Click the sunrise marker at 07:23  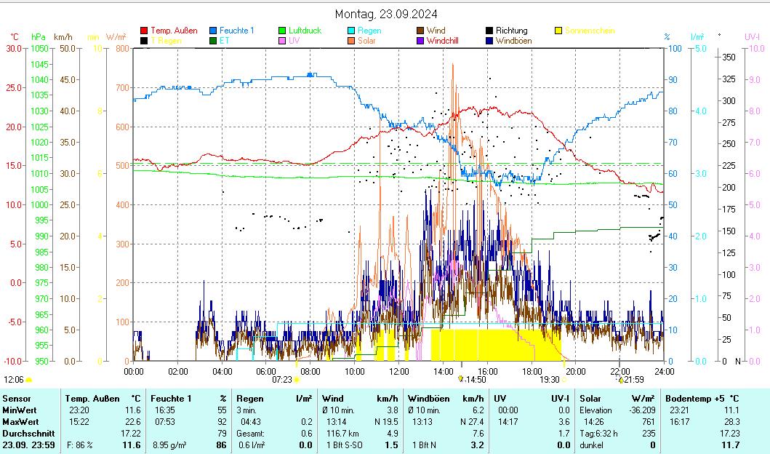point(297,379)
